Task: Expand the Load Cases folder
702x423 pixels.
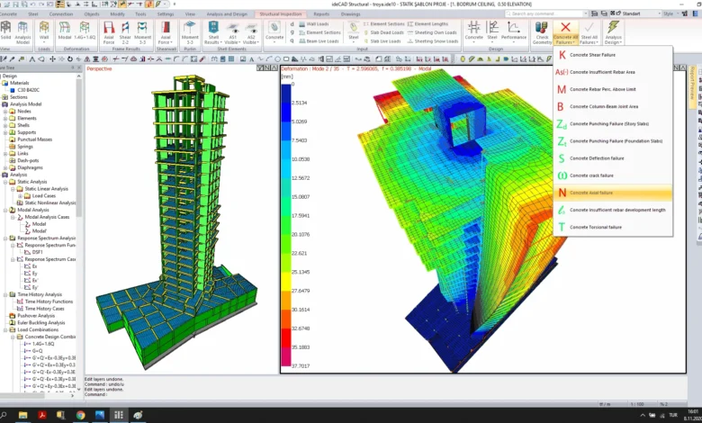Action: 20,196
